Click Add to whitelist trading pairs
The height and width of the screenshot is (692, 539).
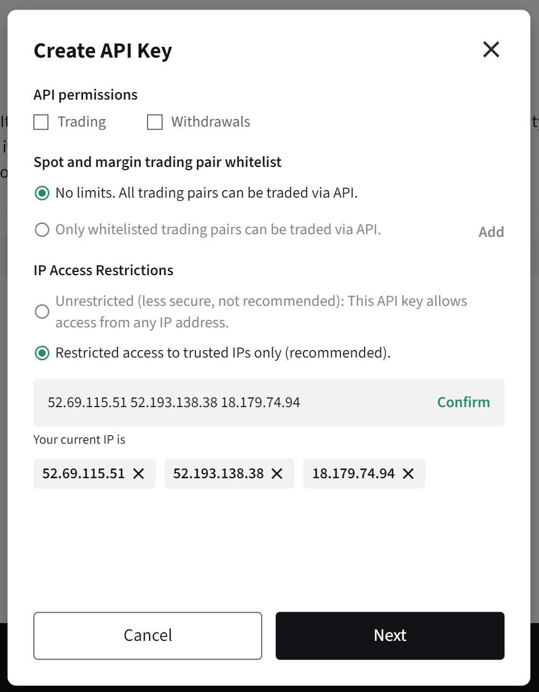(x=491, y=232)
